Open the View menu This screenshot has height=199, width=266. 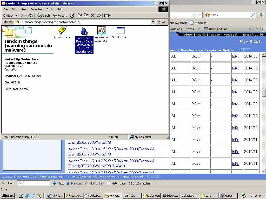click(x=23, y=9)
